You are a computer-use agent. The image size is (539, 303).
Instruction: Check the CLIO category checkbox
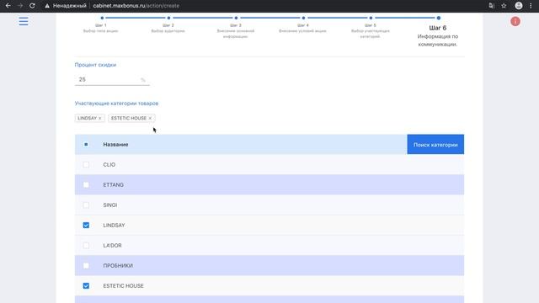pyautogui.click(x=86, y=165)
